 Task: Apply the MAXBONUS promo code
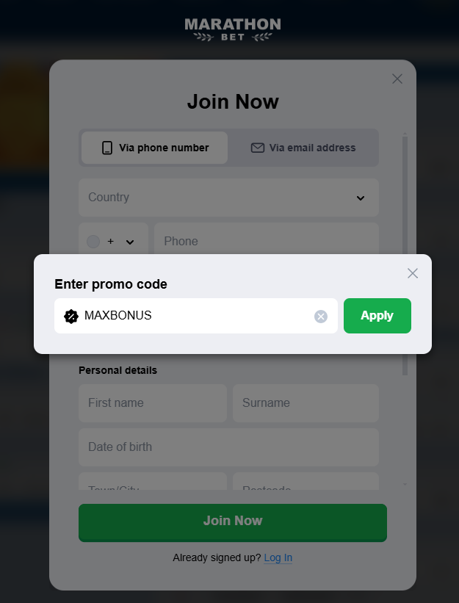(x=377, y=316)
